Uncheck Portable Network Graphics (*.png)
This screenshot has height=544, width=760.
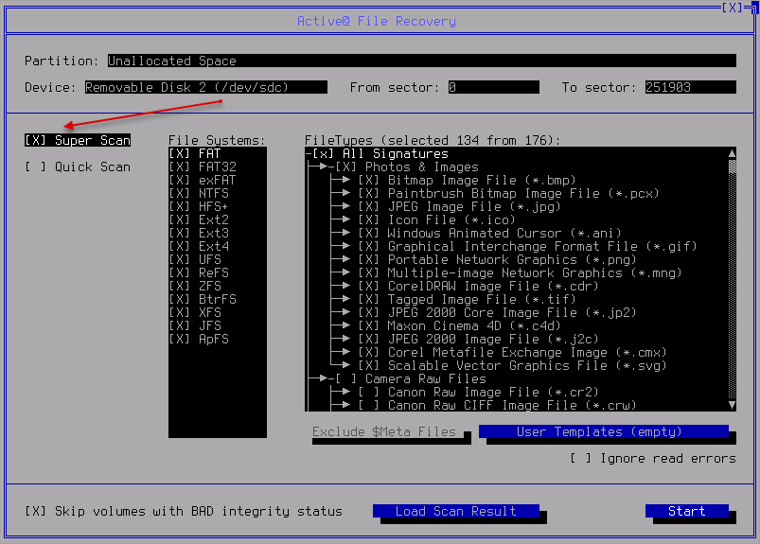point(369,259)
